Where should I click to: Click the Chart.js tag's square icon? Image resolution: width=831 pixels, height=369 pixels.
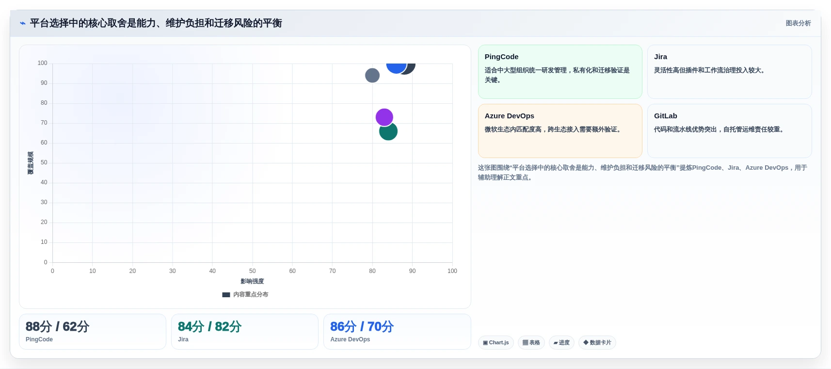coord(485,343)
